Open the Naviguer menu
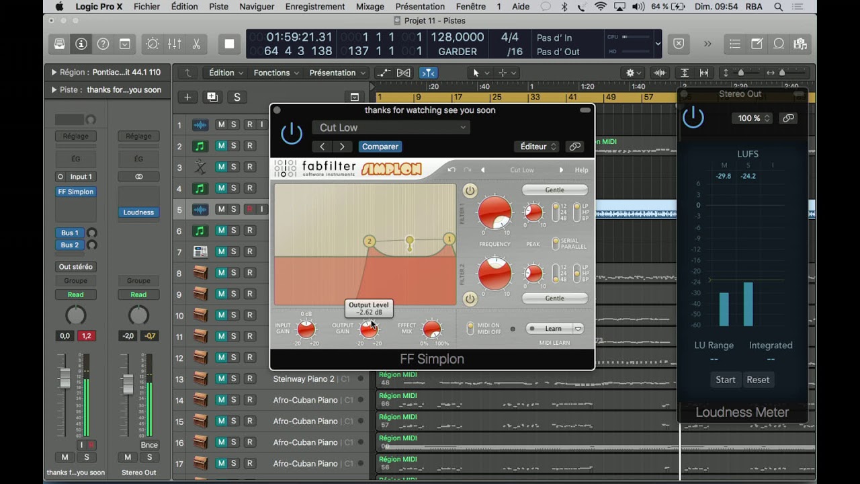 click(x=257, y=7)
